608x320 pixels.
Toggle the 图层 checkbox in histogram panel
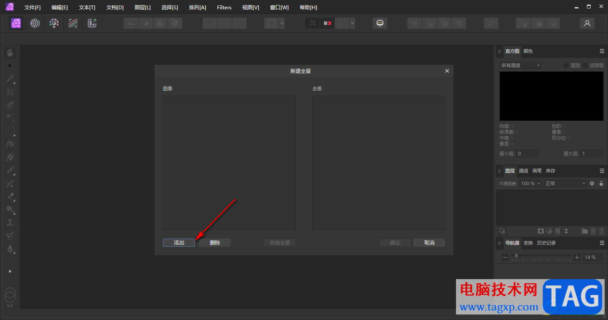(x=566, y=65)
